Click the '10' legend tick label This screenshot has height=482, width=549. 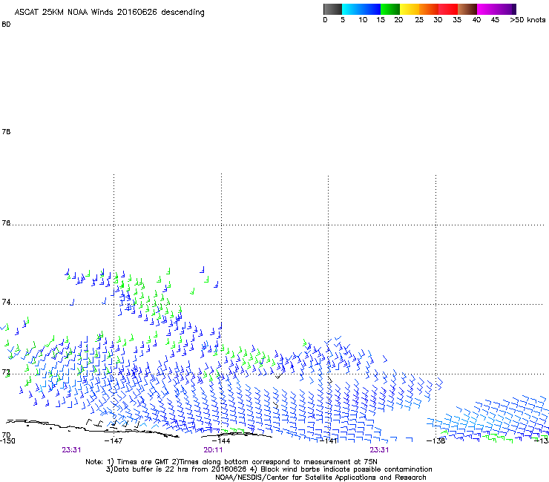(363, 20)
